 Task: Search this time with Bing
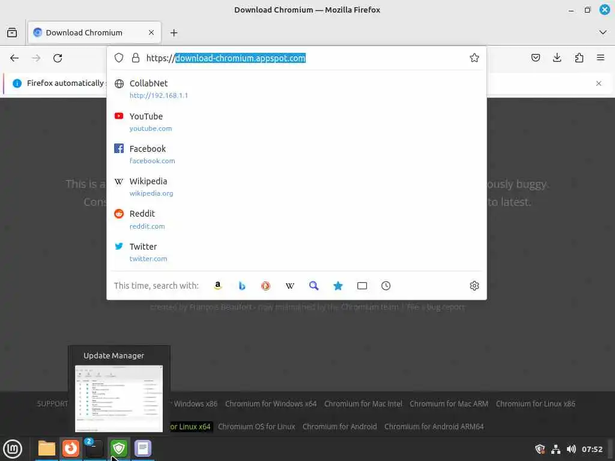(x=241, y=286)
